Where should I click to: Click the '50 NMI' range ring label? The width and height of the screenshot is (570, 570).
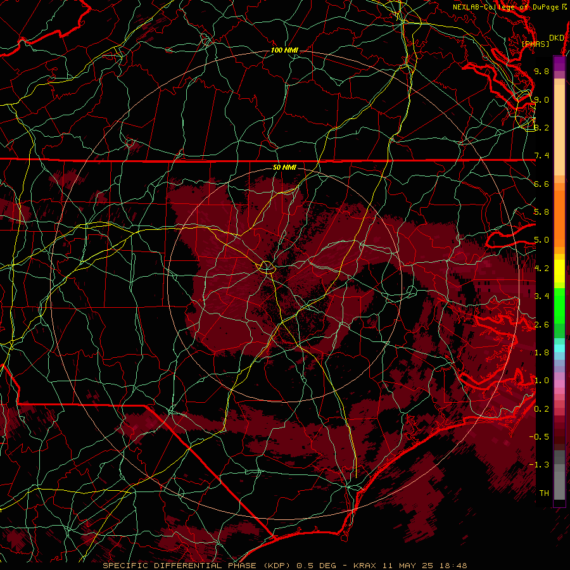click(284, 167)
